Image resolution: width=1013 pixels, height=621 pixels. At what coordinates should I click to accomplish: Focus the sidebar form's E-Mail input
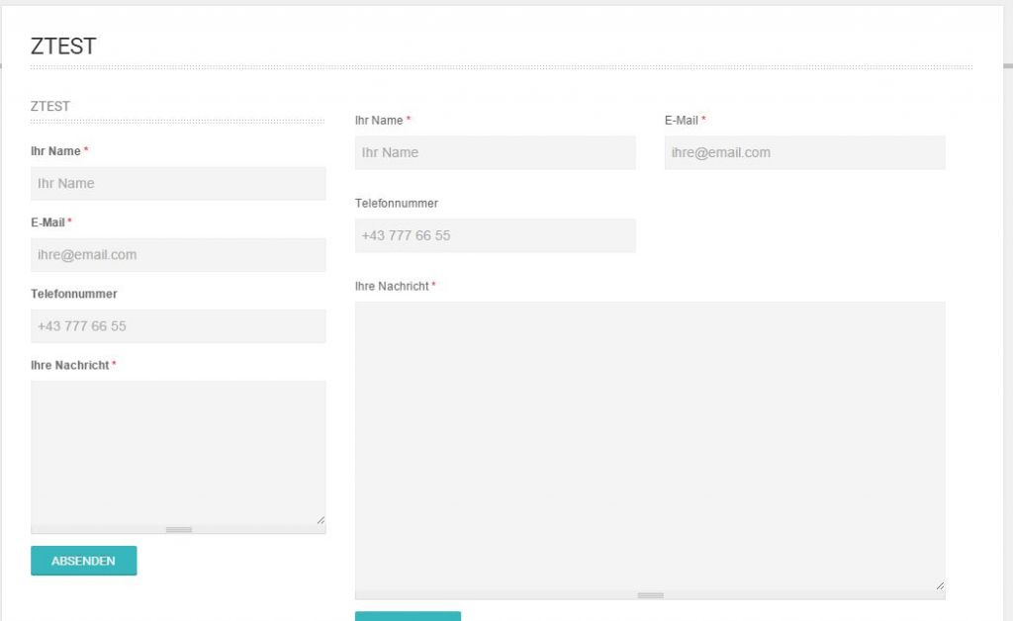[x=178, y=254]
